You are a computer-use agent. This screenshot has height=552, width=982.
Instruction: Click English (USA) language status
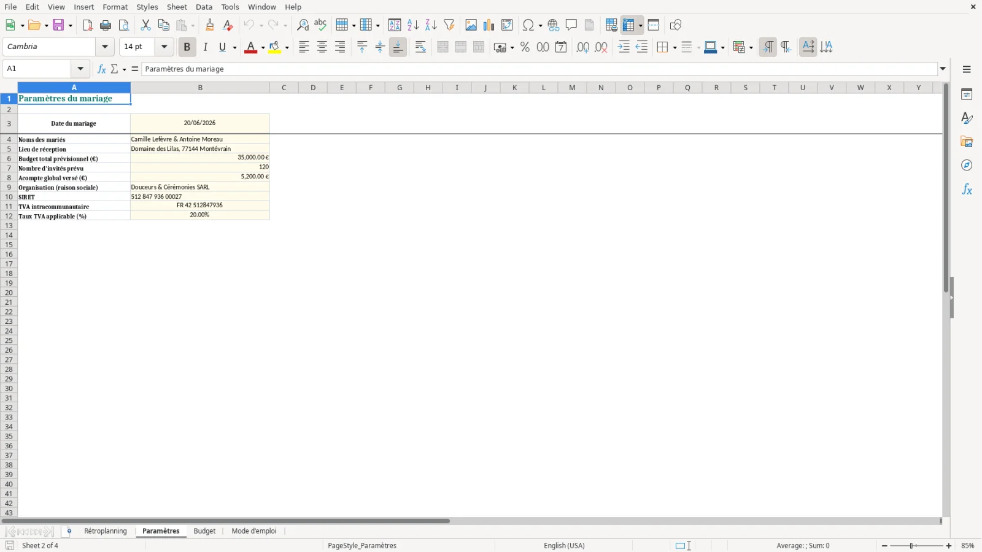click(564, 546)
